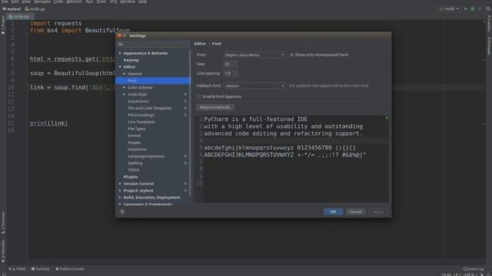Open the TODO tool window

click(x=17, y=269)
